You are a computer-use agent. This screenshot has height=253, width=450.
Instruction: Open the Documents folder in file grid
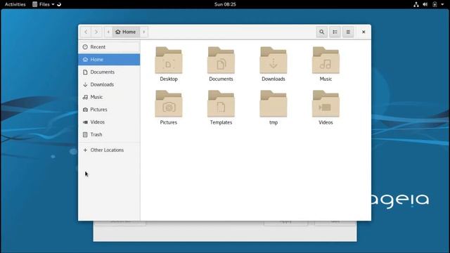(221, 60)
